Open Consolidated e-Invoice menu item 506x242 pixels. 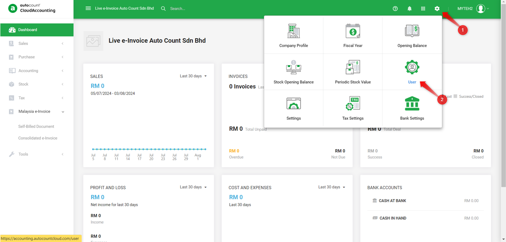(38, 138)
